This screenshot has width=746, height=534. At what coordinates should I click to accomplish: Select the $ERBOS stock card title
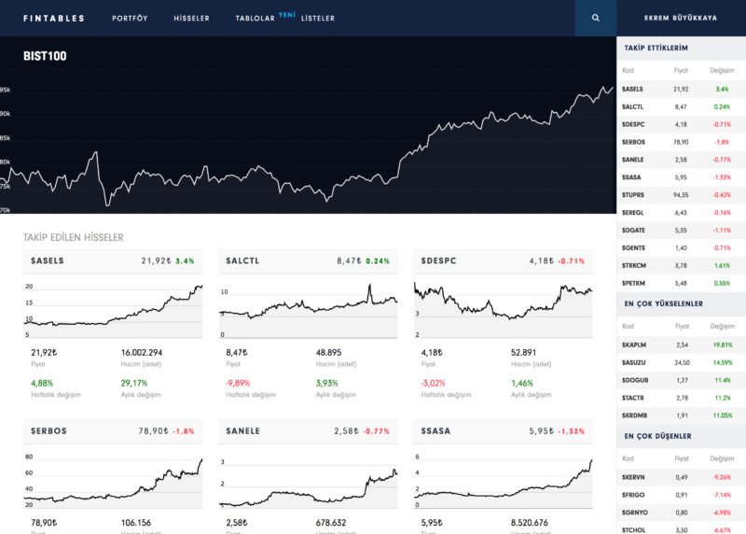coord(48,431)
